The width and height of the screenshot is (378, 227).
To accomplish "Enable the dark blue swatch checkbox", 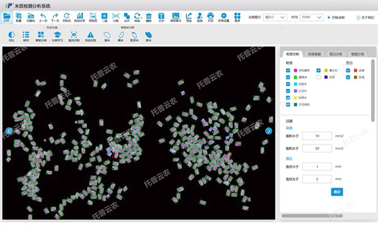I will (x=318, y=77).
